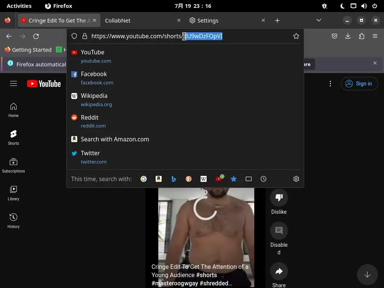The width and height of the screenshot is (384, 288).
Task: Expand the list all tabs chevron
Action: point(319,20)
